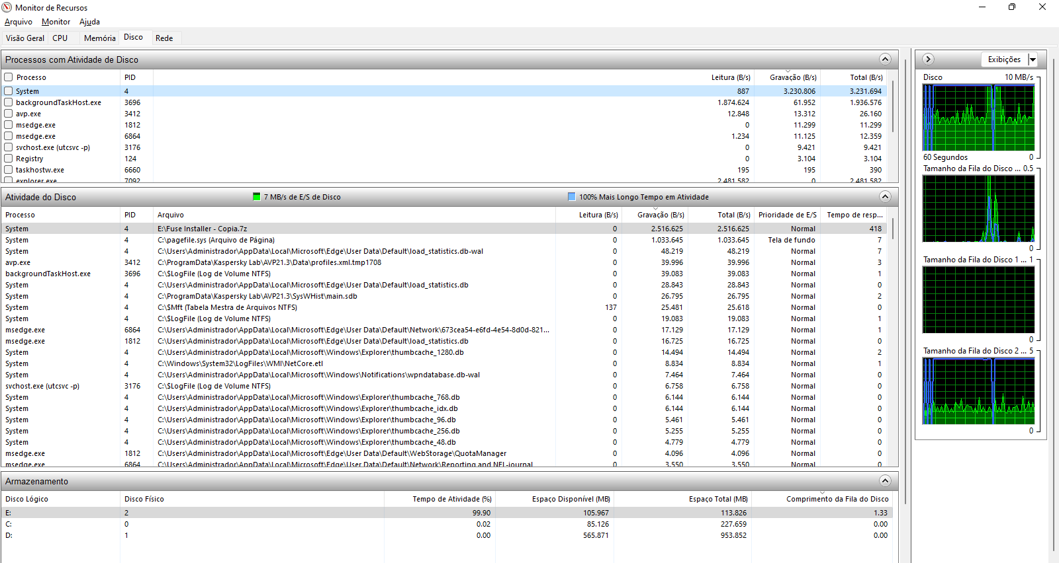Switch to the Memória tab

click(99, 38)
